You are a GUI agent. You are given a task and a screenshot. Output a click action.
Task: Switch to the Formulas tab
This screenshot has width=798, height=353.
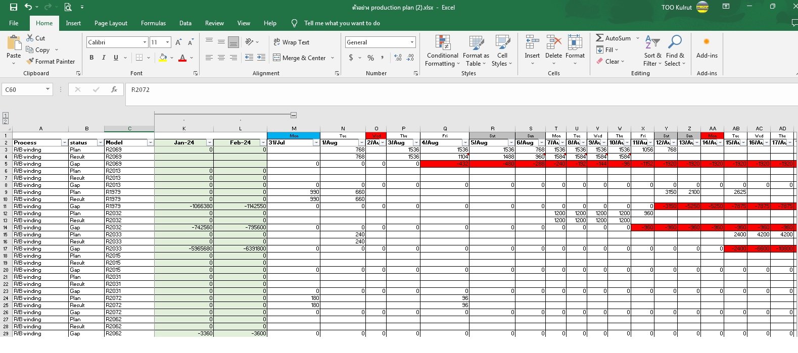click(153, 23)
